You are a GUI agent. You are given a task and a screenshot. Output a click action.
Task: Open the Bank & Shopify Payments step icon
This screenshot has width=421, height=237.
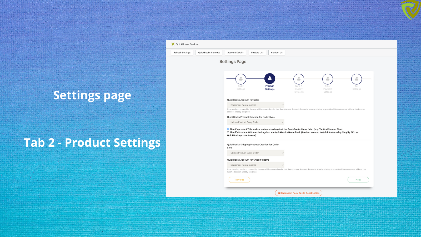pyautogui.click(x=299, y=79)
